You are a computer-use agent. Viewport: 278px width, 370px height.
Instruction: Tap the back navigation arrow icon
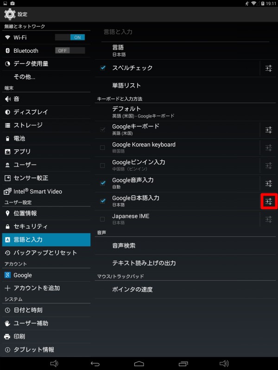click(x=95, y=364)
